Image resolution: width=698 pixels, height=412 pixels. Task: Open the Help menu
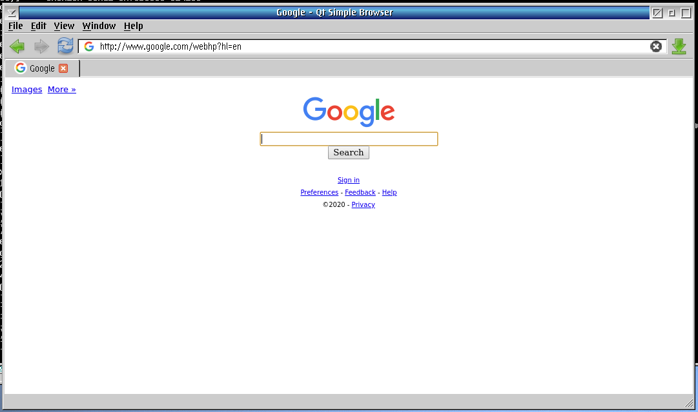point(133,26)
